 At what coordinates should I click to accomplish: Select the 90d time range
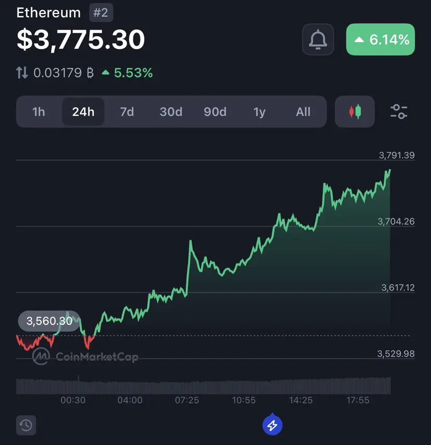click(x=215, y=112)
